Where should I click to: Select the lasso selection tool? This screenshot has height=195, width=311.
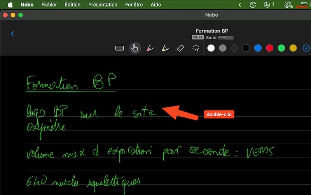tap(196, 48)
